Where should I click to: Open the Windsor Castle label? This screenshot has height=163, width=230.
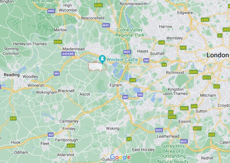pos(122,60)
